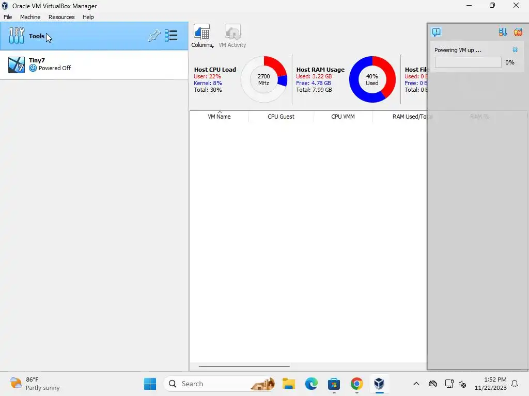Open the Windows Start menu
Viewport: 529px width, 396px height.
(x=150, y=384)
